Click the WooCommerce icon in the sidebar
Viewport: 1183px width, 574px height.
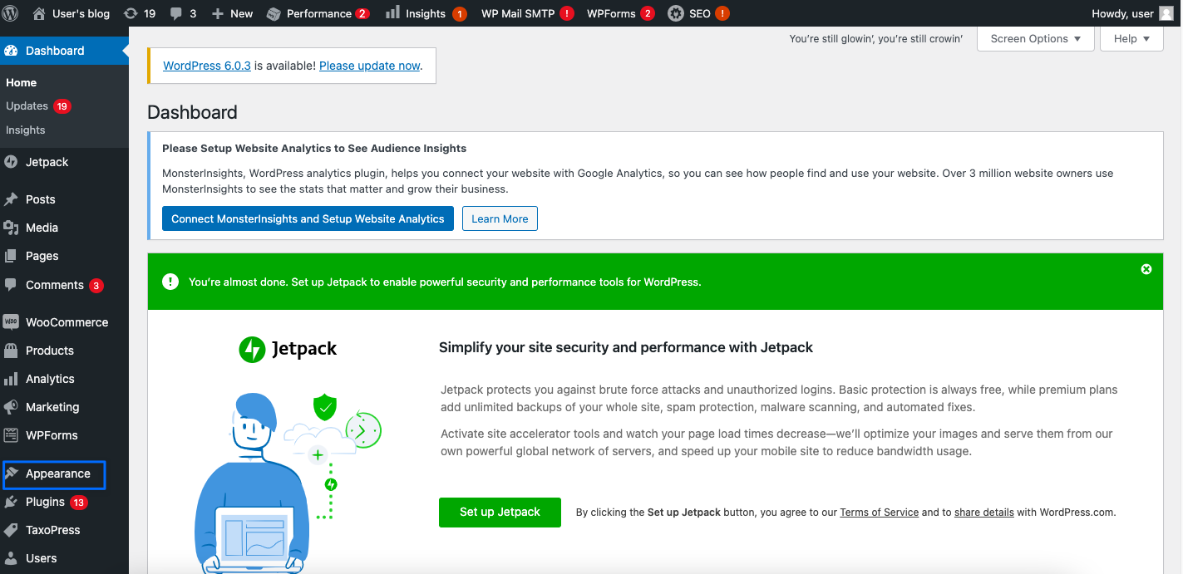(11, 322)
